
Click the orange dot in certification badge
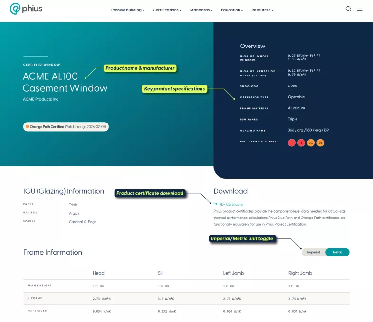tap(28, 127)
